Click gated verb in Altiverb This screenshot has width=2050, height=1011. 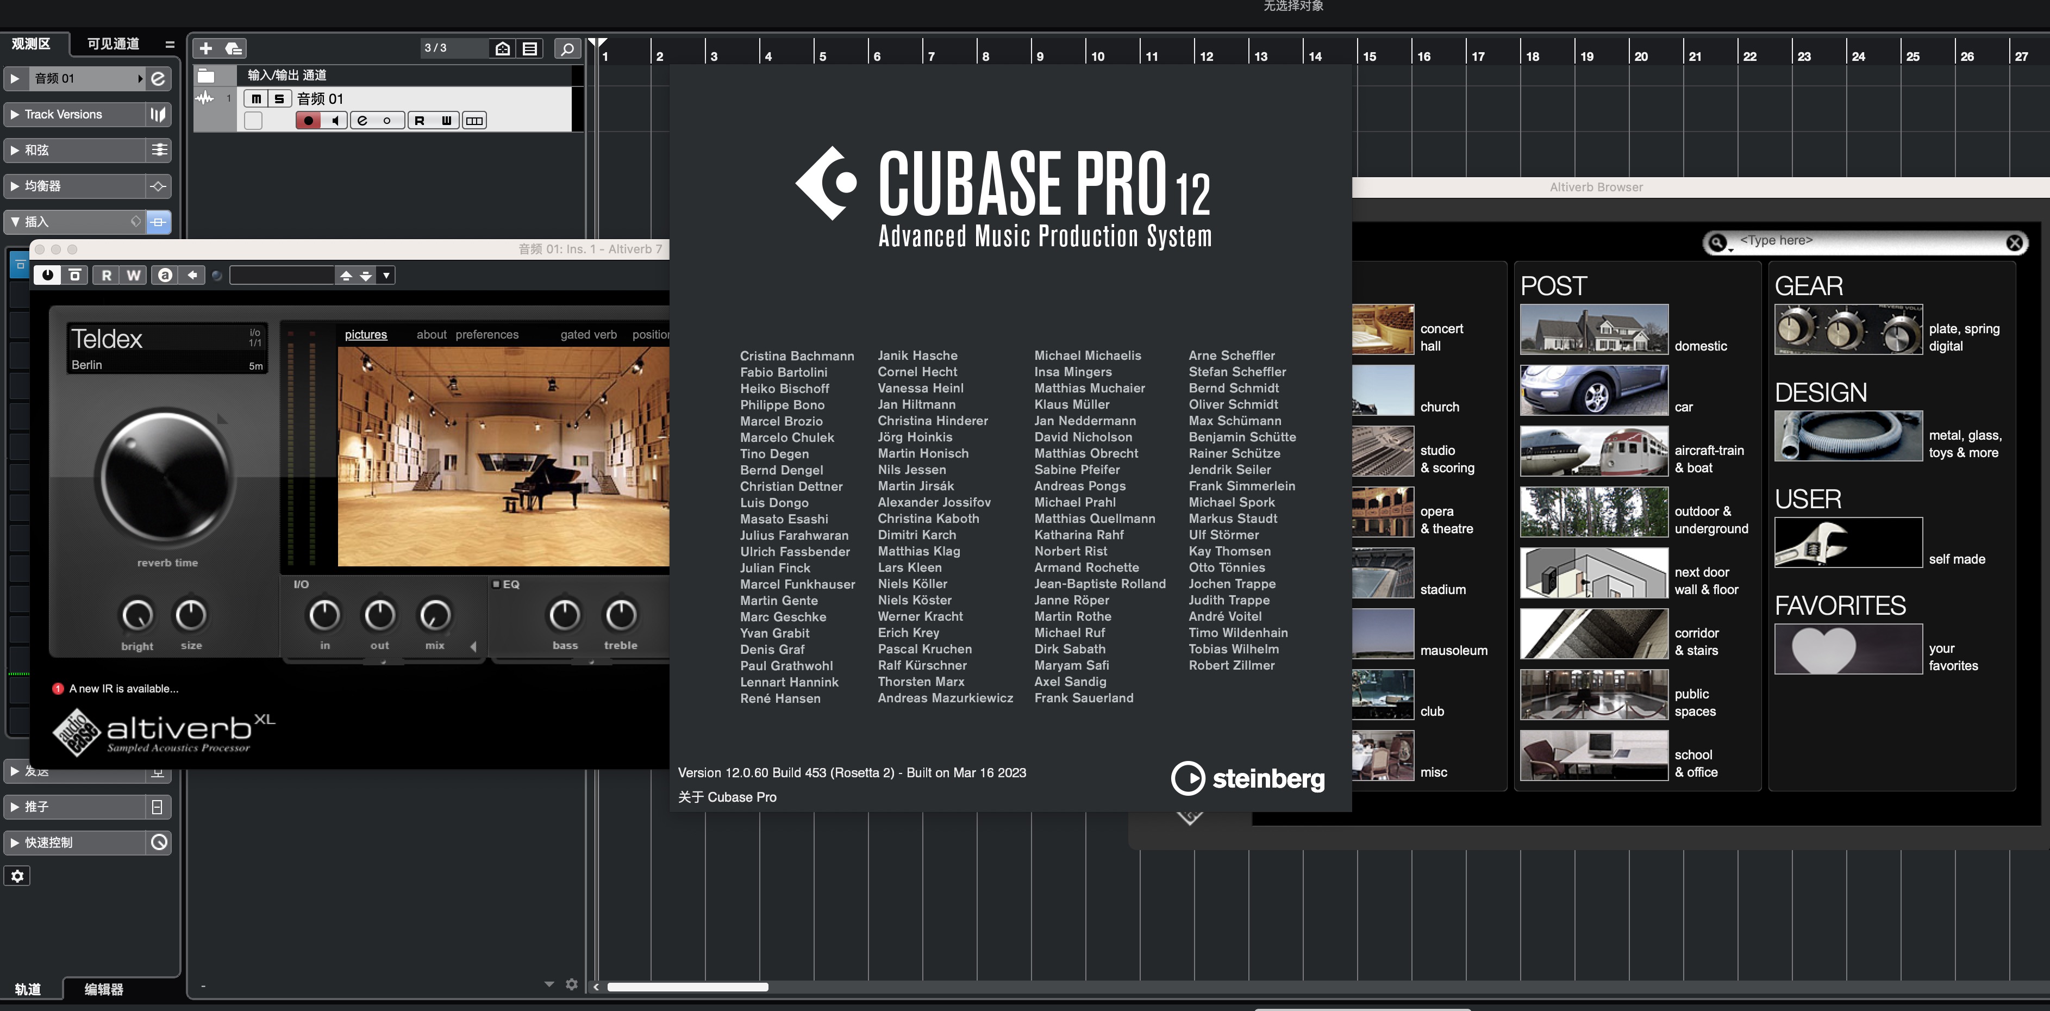588,334
